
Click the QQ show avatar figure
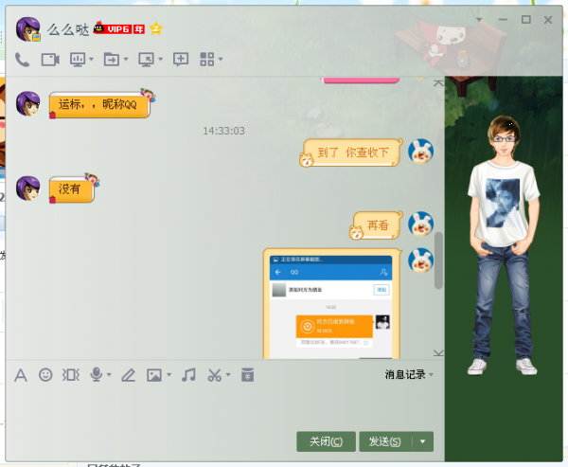(503, 245)
